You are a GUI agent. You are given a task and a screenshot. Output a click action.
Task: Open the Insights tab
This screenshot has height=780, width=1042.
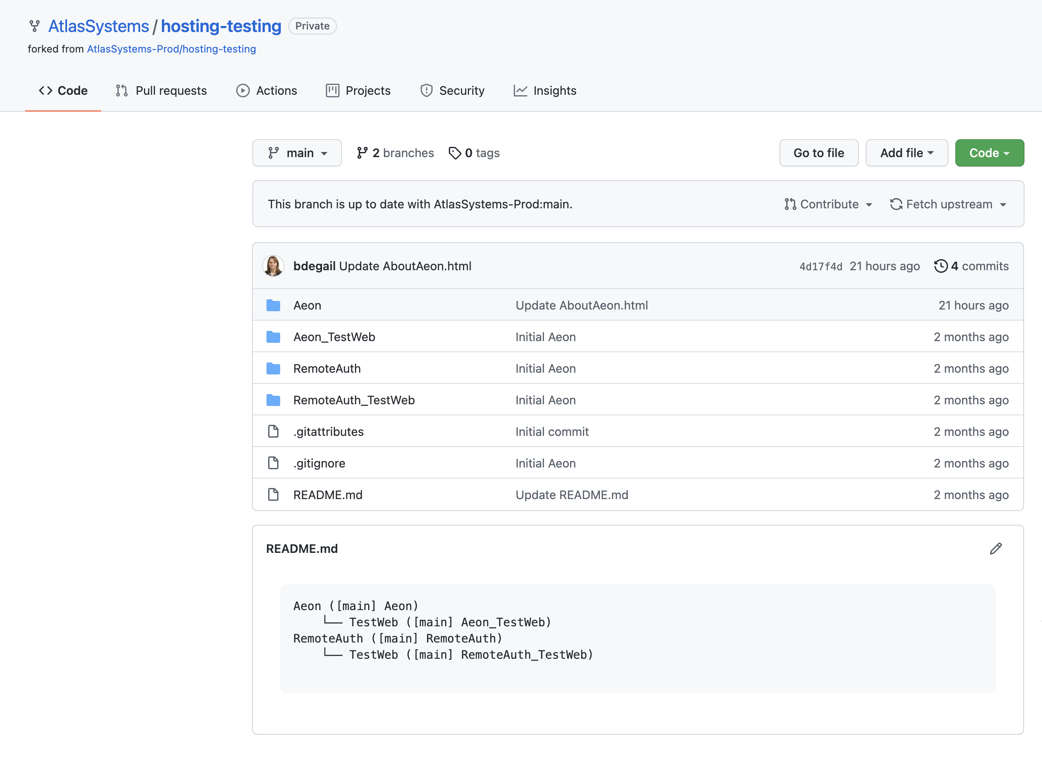[545, 91]
